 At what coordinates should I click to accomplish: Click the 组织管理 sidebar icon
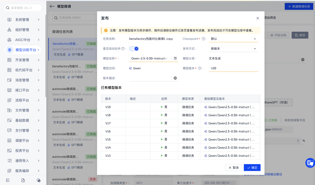[9, 30]
